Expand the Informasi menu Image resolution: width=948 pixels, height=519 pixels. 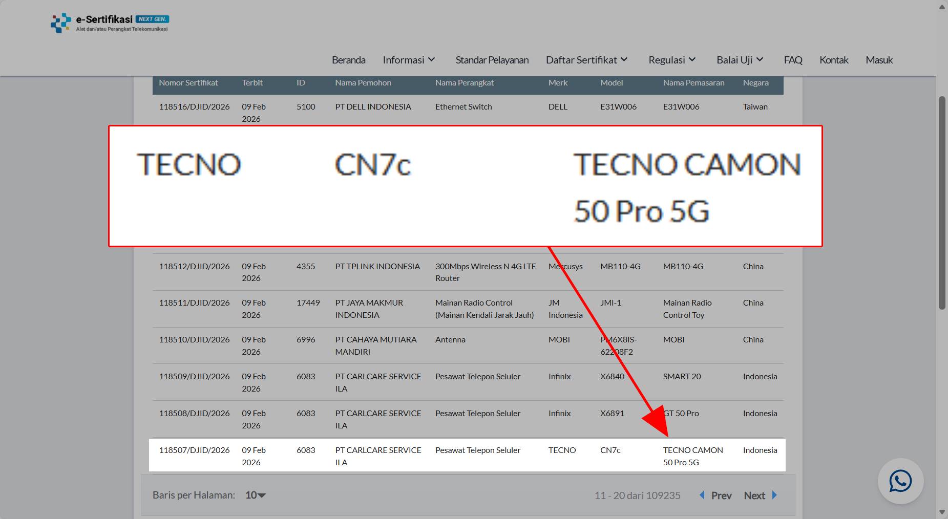pos(409,60)
